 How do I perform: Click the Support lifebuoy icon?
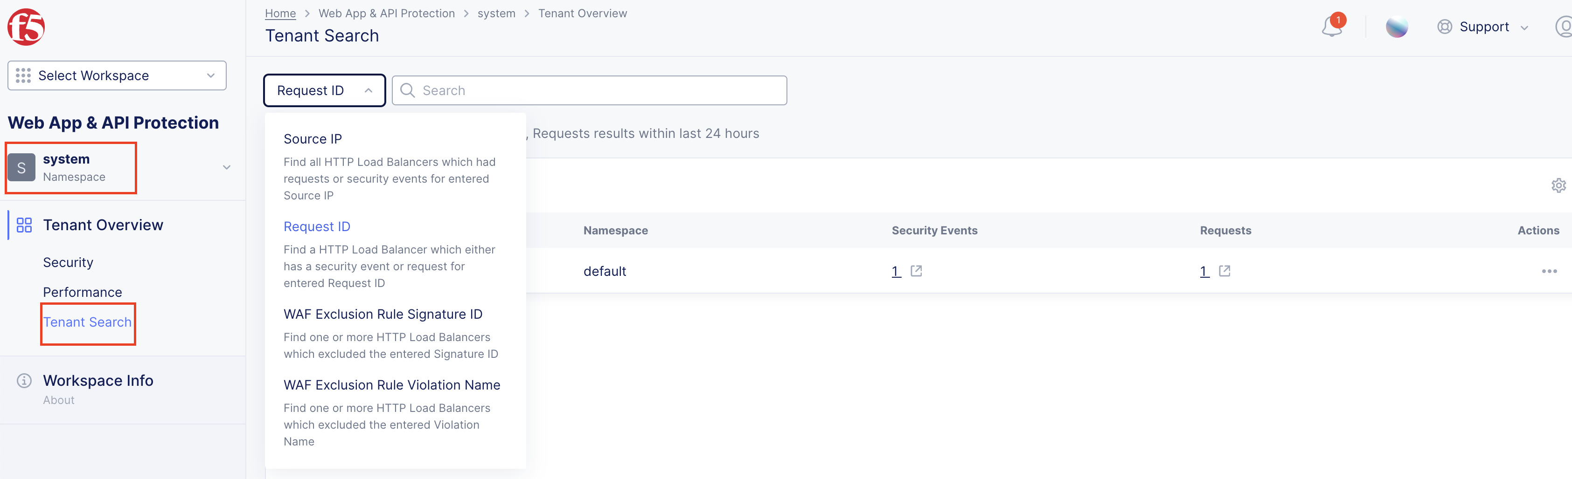[x=1445, y=27]
